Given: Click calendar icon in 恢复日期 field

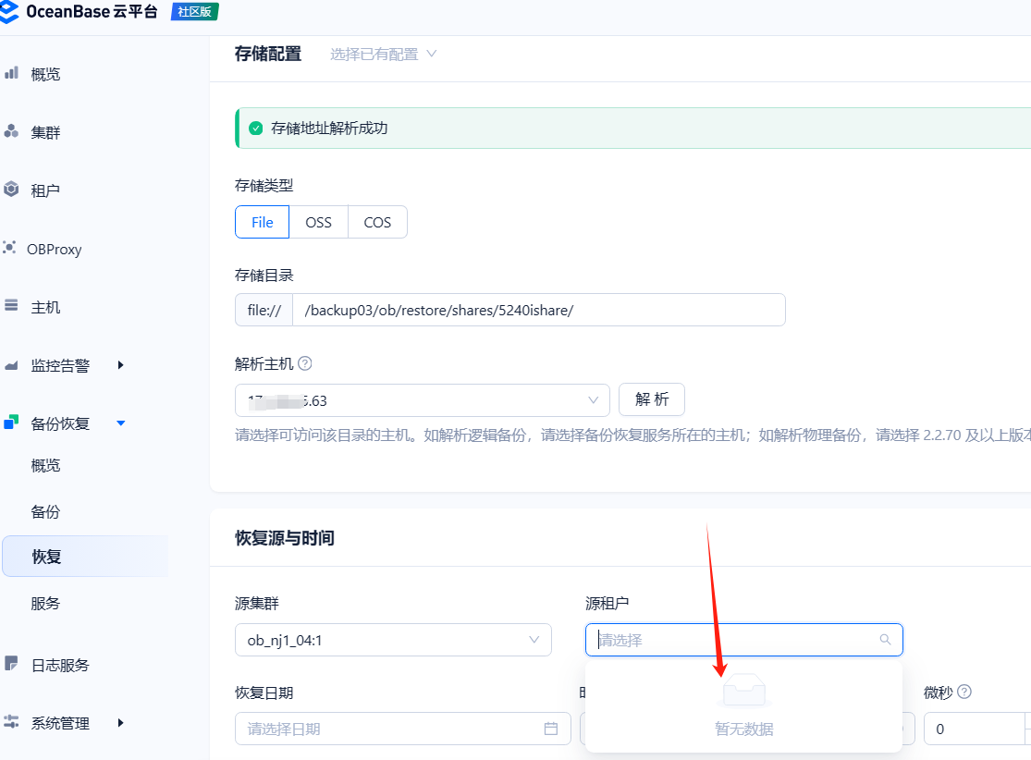Looking at the screenshot, I should click(x=551, y=729).
